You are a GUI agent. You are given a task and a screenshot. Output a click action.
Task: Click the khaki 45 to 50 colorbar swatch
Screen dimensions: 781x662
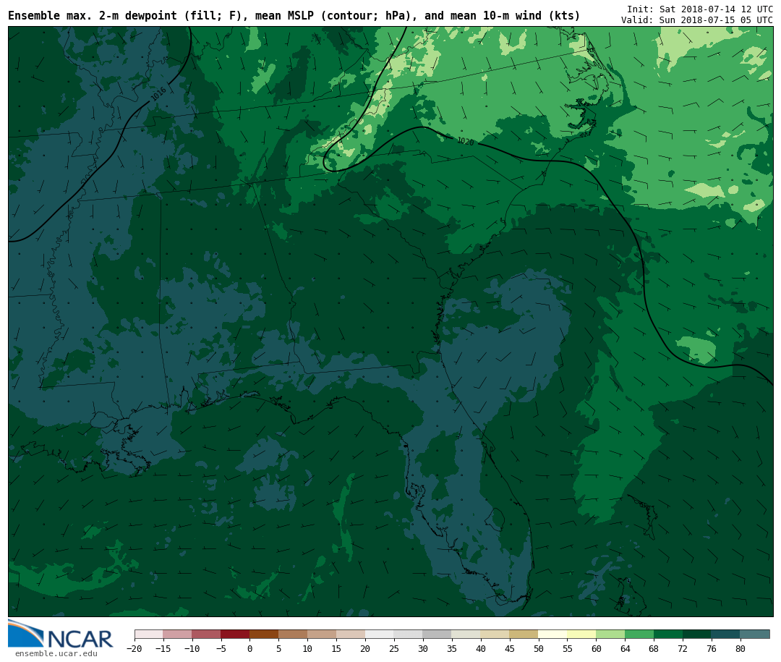pyautogui.click(x=524, y=635)
